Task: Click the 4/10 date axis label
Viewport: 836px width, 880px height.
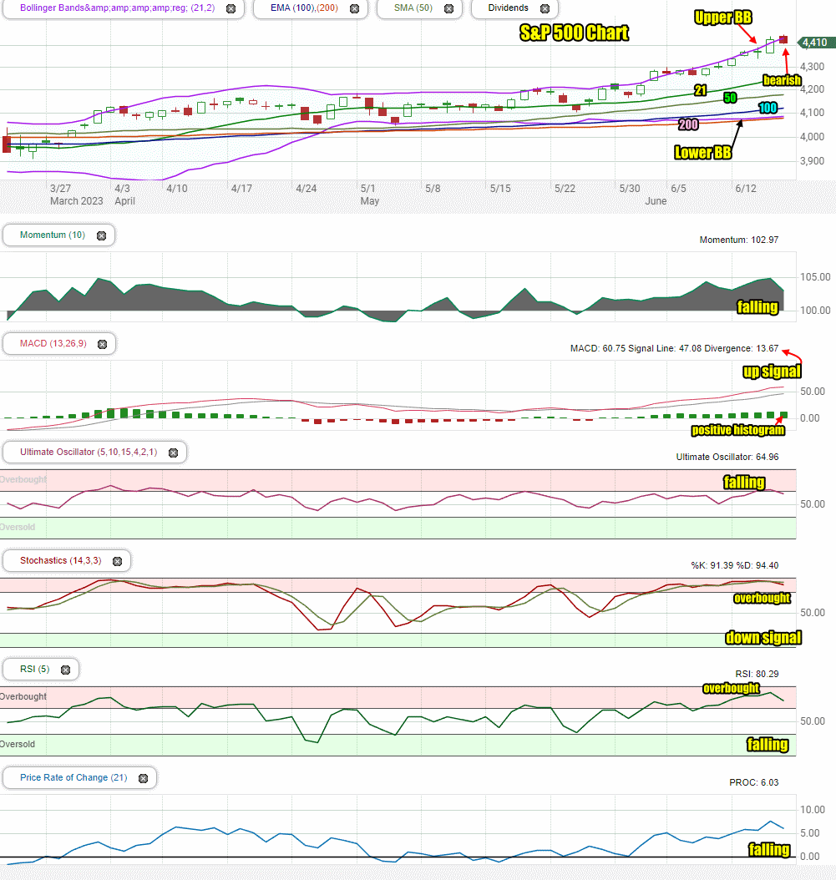Action: click(x=177, y=189)
